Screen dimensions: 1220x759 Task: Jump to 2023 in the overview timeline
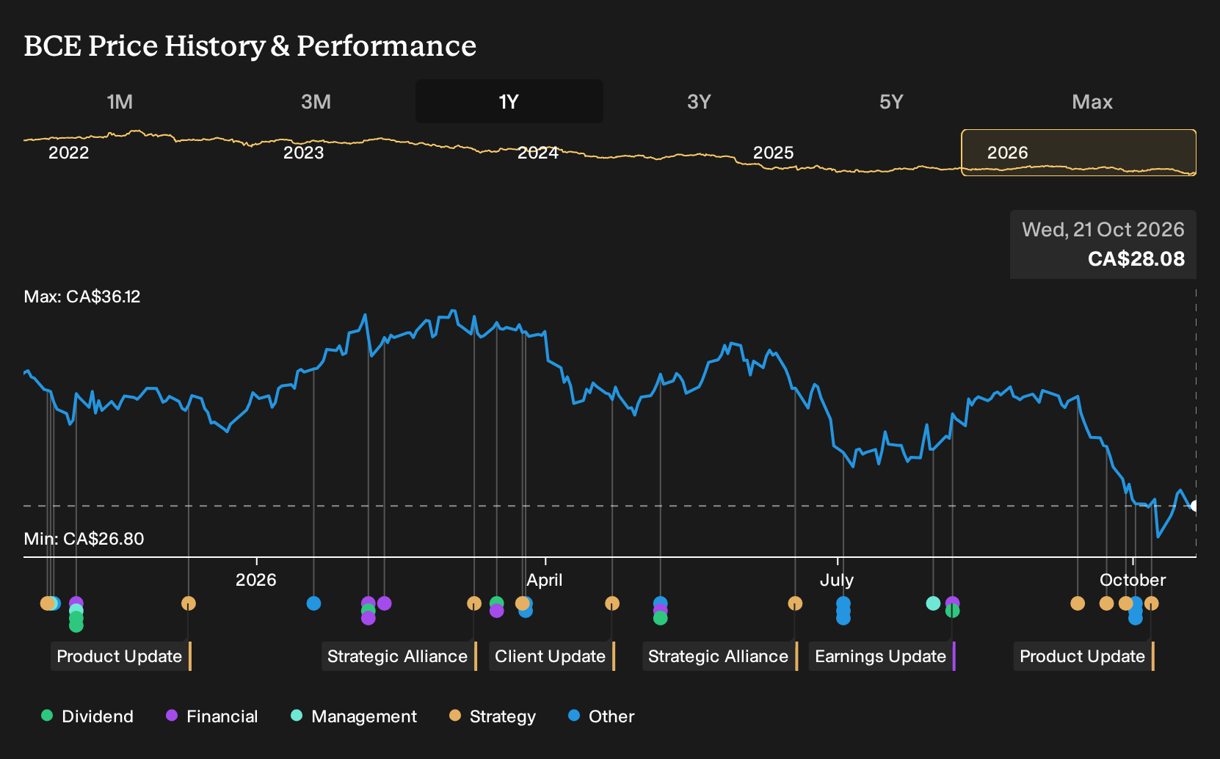(303, 153)
